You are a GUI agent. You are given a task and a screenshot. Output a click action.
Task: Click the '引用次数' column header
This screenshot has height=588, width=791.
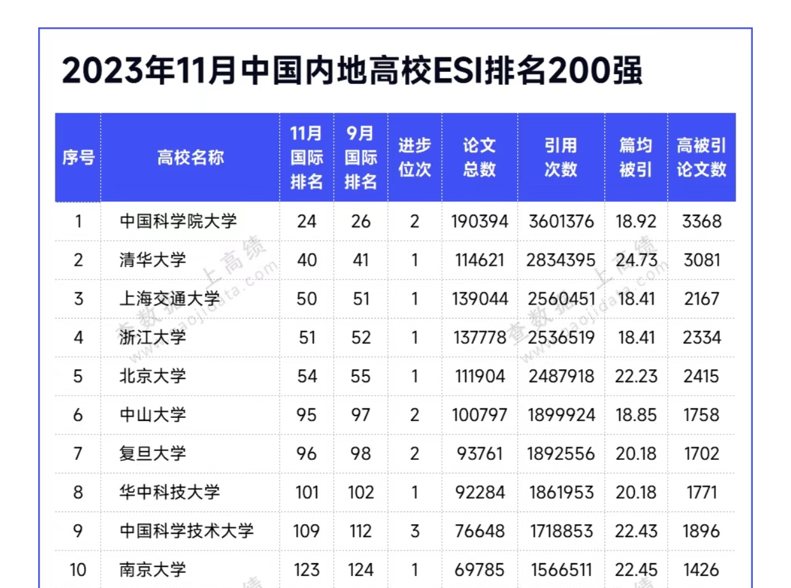(x=560, y=157)
